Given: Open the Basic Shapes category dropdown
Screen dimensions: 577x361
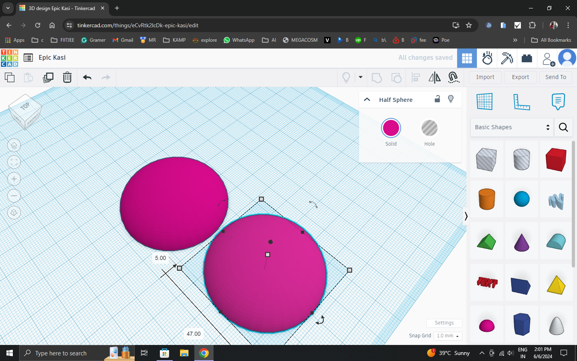Looking at the screenshot, I should (512, 127).
